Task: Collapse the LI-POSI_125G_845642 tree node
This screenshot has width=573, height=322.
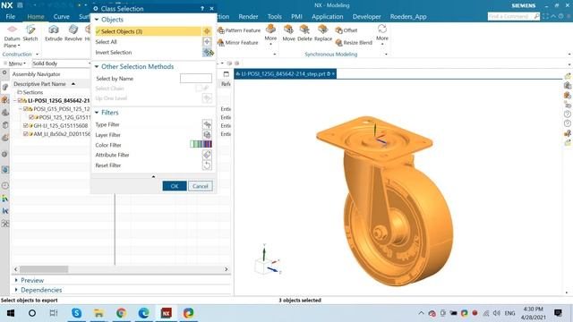Action: click(x=15, y=100)
